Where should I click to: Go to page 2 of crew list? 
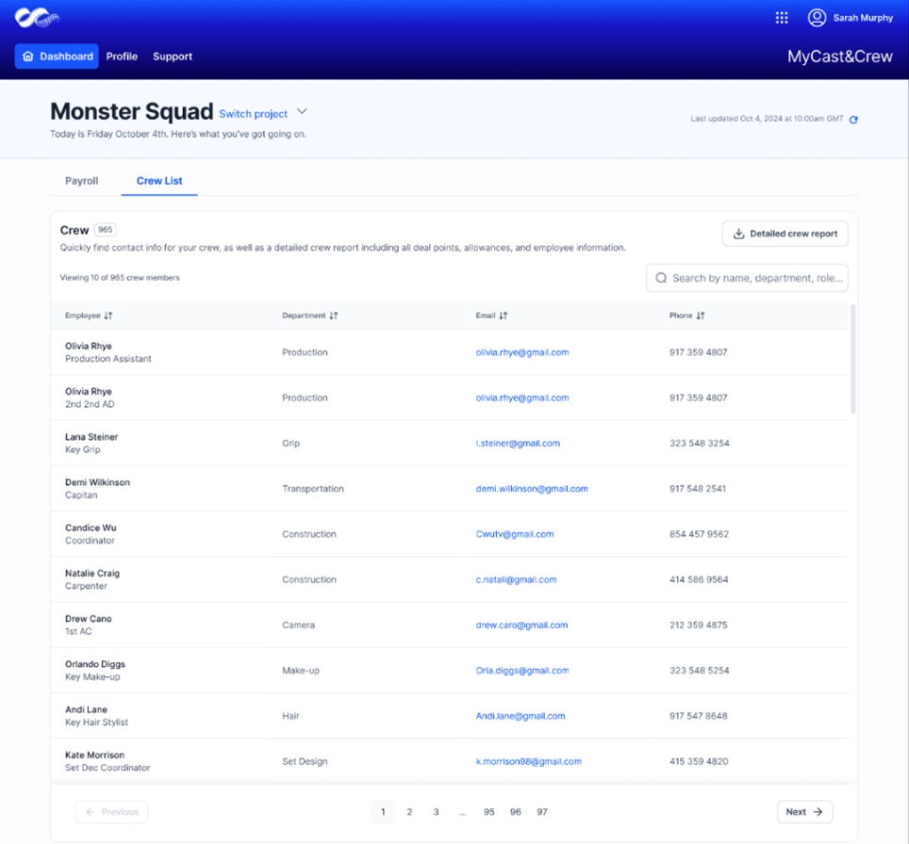pos(409,812)
